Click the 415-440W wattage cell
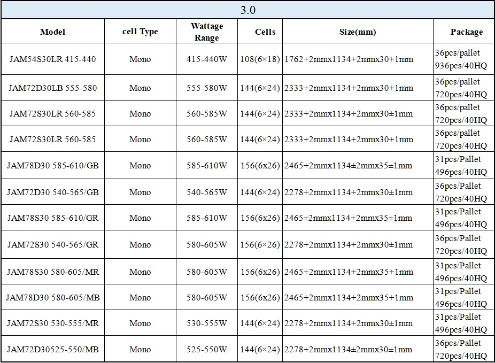495x363 pixels. pos(207,59)
